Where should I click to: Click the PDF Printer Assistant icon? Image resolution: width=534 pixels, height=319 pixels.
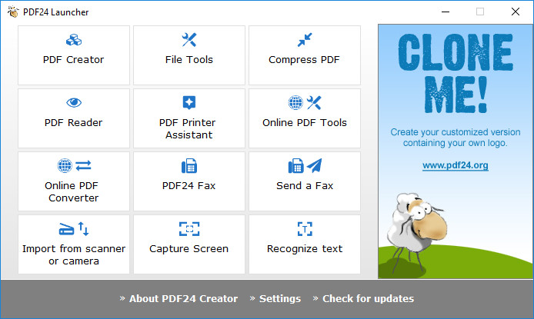point(189,103)
